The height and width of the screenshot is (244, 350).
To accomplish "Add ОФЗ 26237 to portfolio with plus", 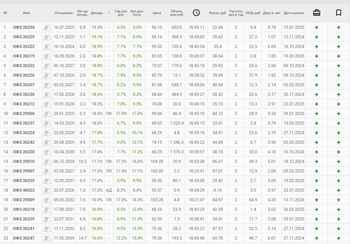I will point(316,123).
